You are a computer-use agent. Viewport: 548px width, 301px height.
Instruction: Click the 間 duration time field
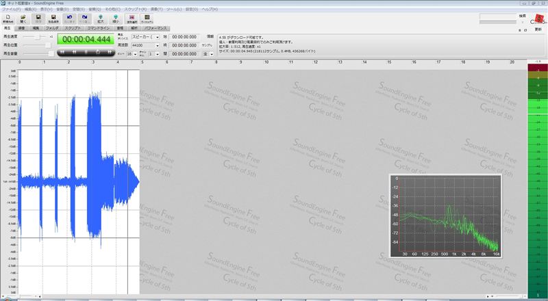184,54
